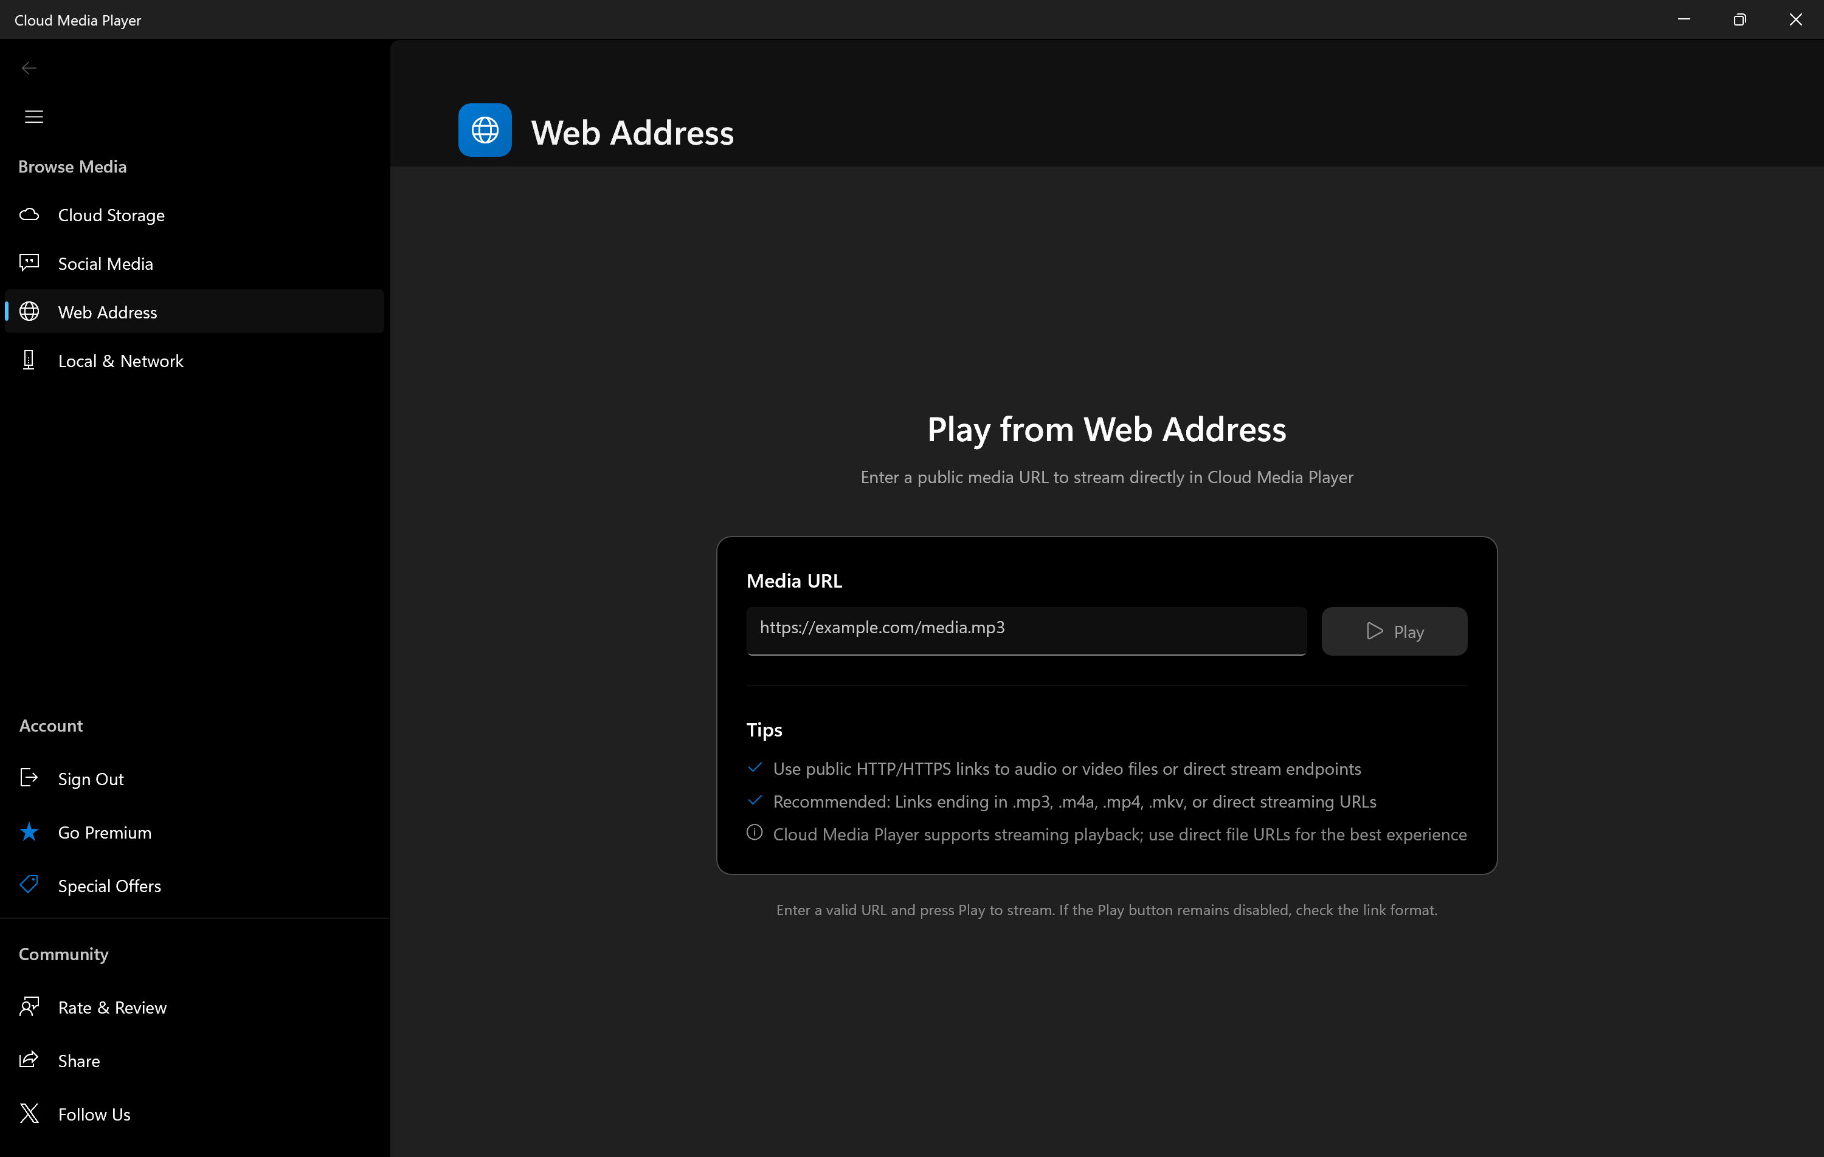Click the checkmark beside the Recommended tip
1824x1157 pixels.
[x=755, y=800]
